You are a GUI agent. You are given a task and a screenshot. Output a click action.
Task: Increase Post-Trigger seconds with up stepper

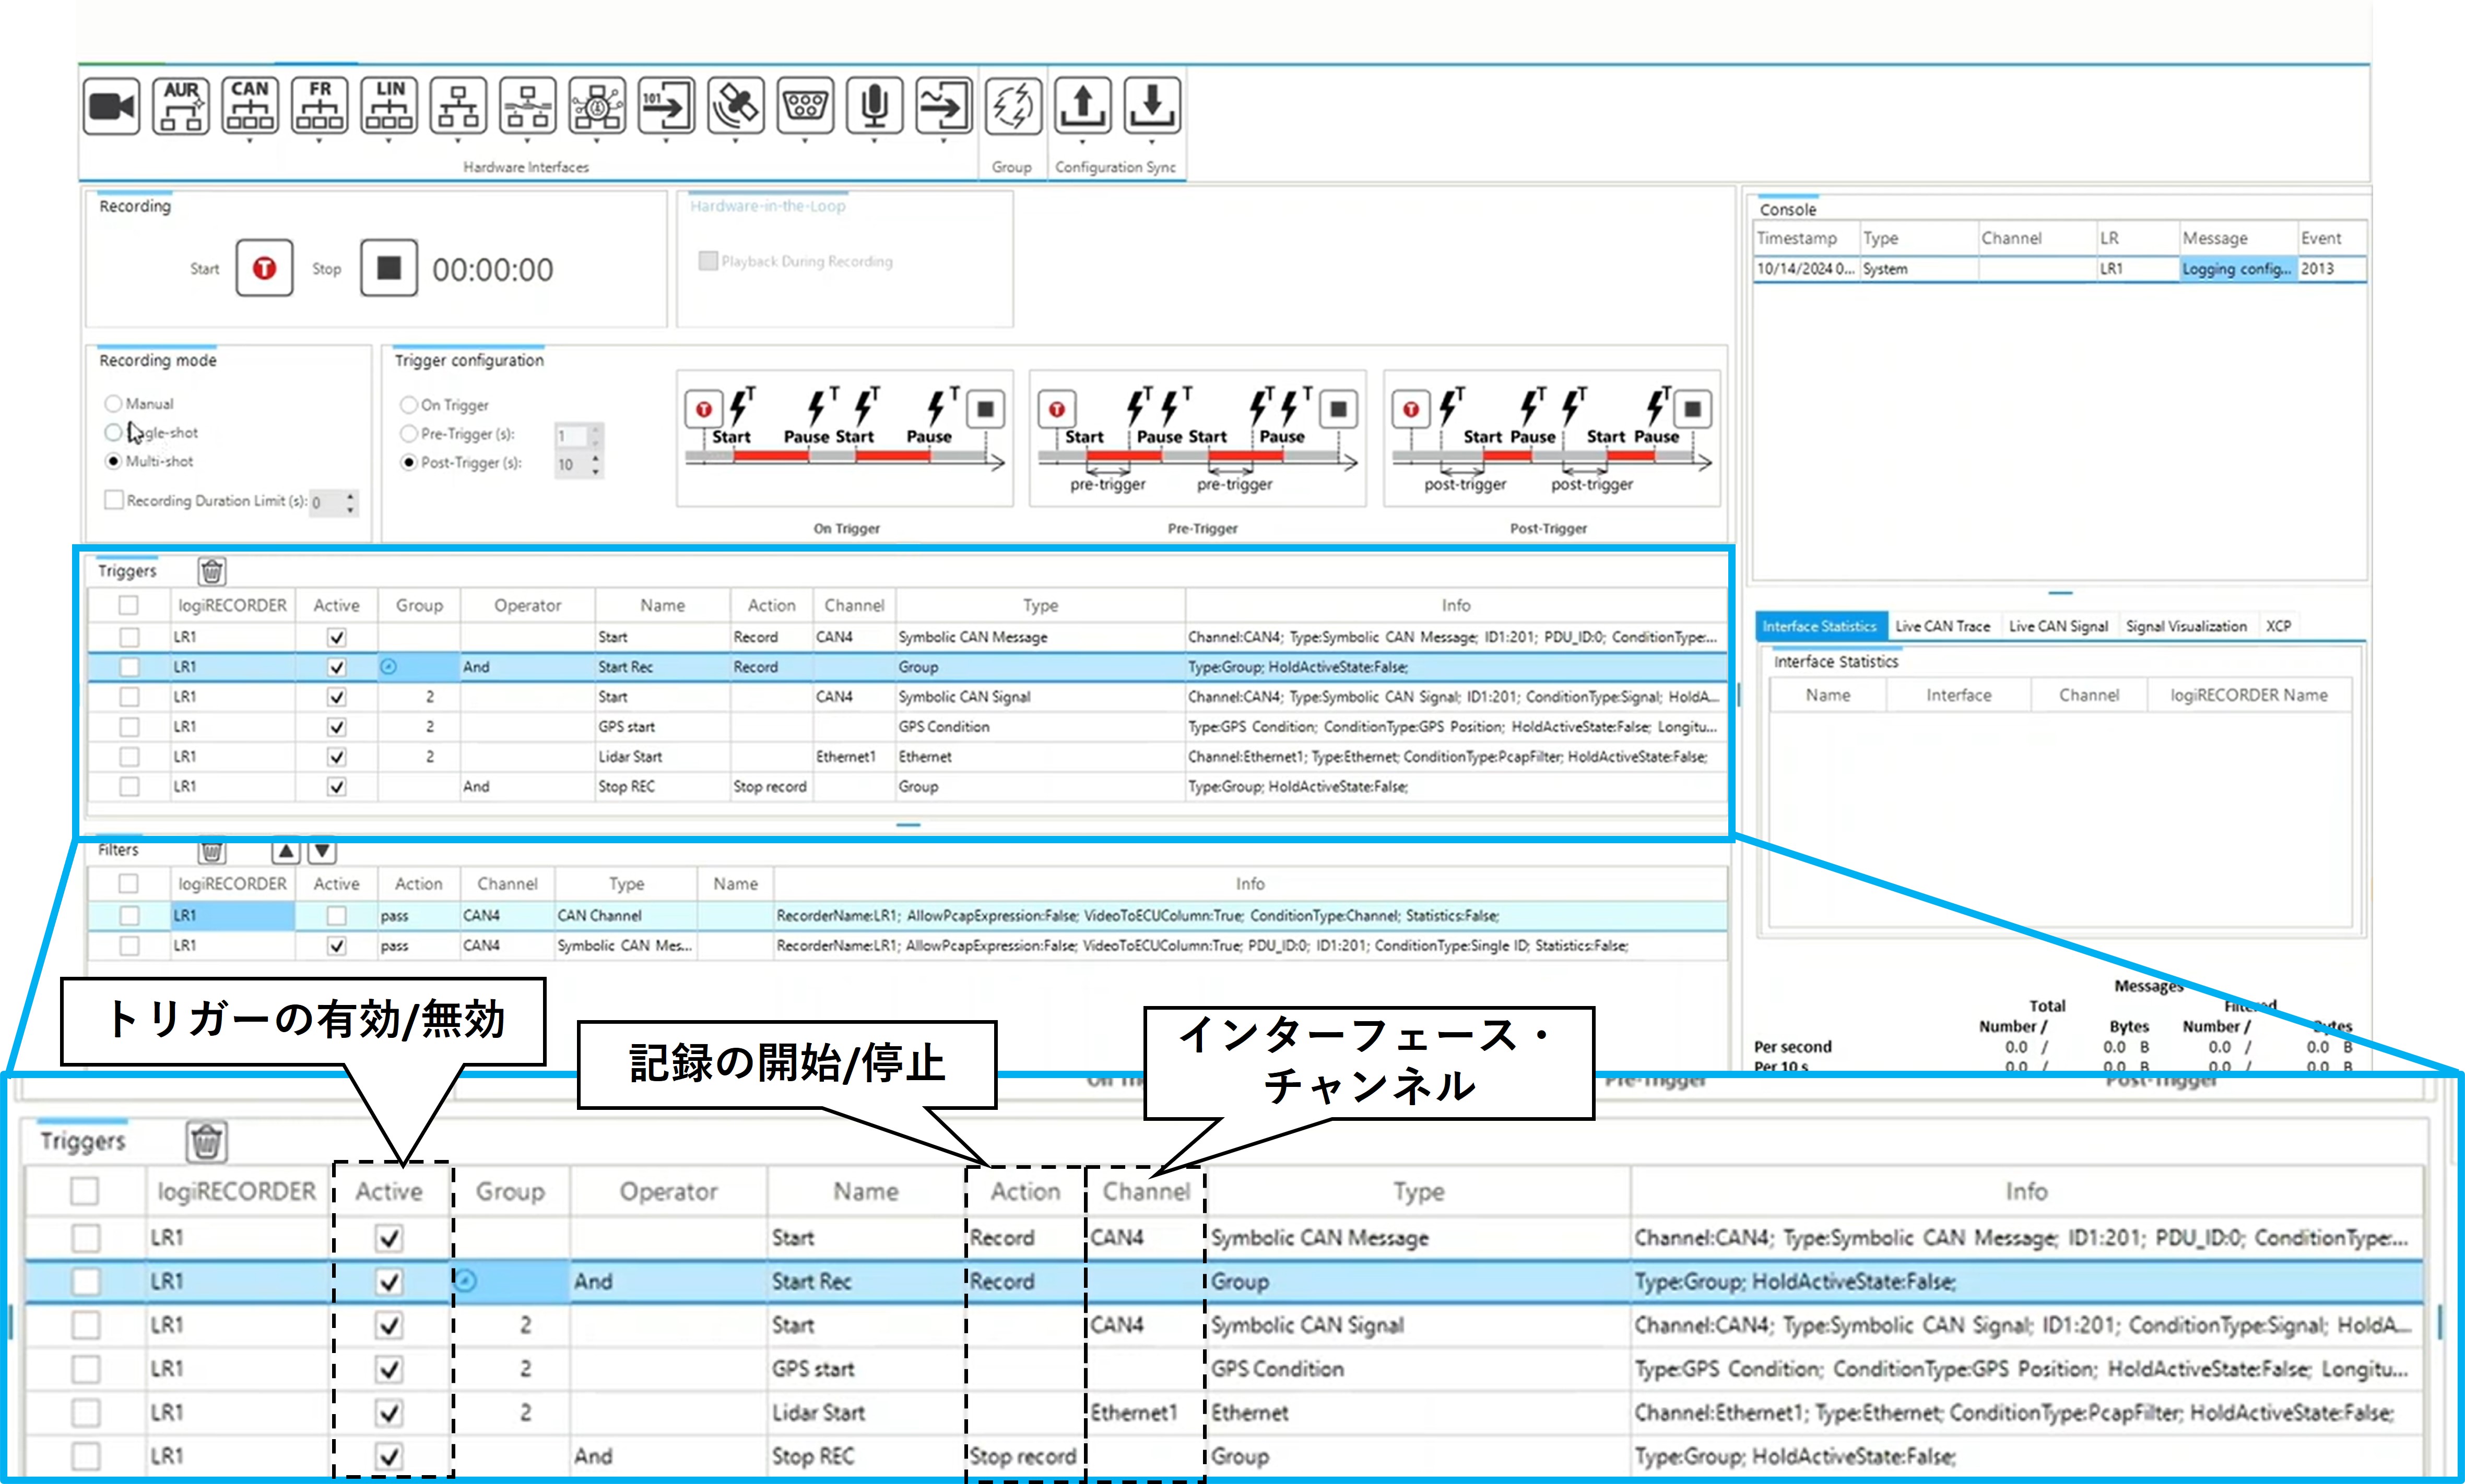coord(596,459)
